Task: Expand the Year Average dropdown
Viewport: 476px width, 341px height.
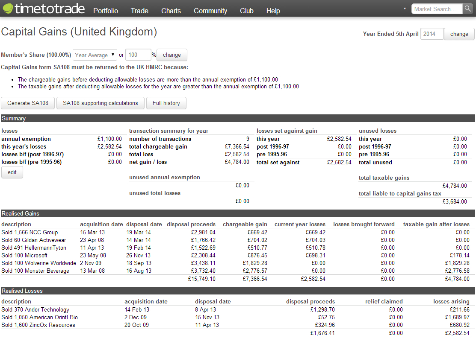Action: pyautogui.click(x=95, y=55)
